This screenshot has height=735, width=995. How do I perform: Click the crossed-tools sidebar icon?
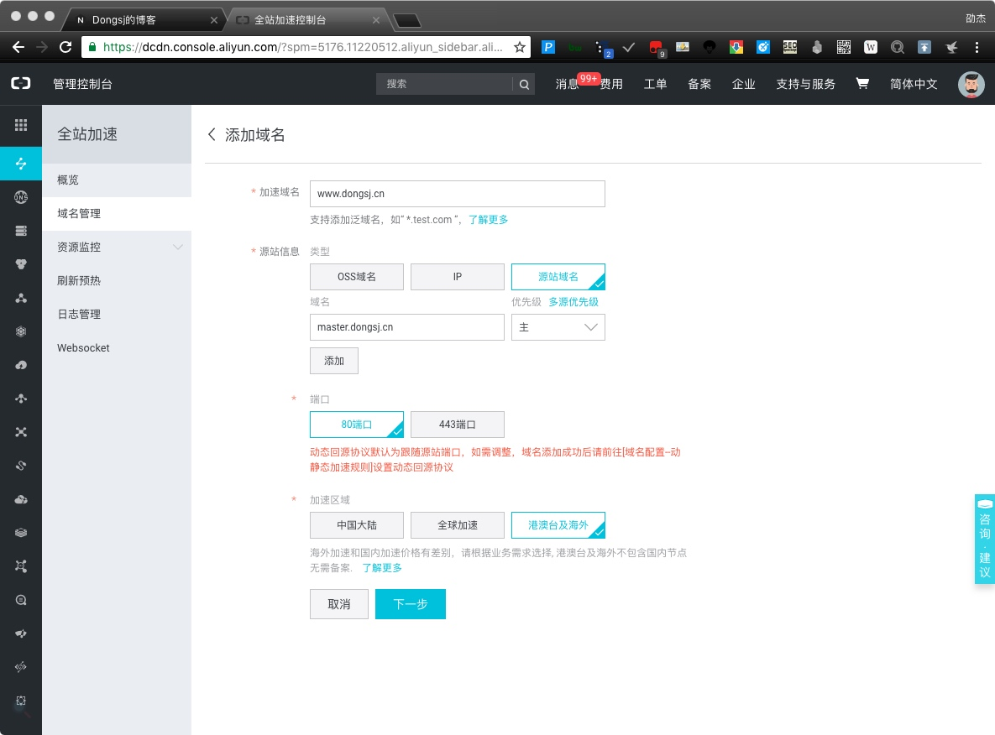21,432
